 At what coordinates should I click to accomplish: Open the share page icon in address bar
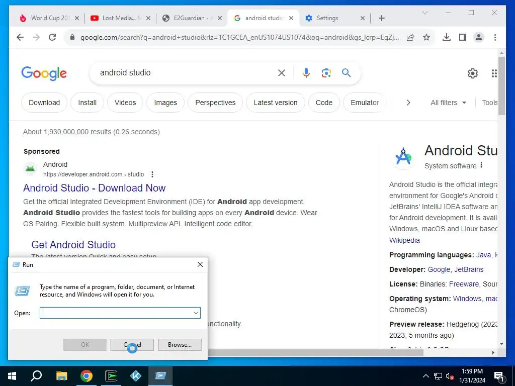pyautogui.click(x=410, y=37)
